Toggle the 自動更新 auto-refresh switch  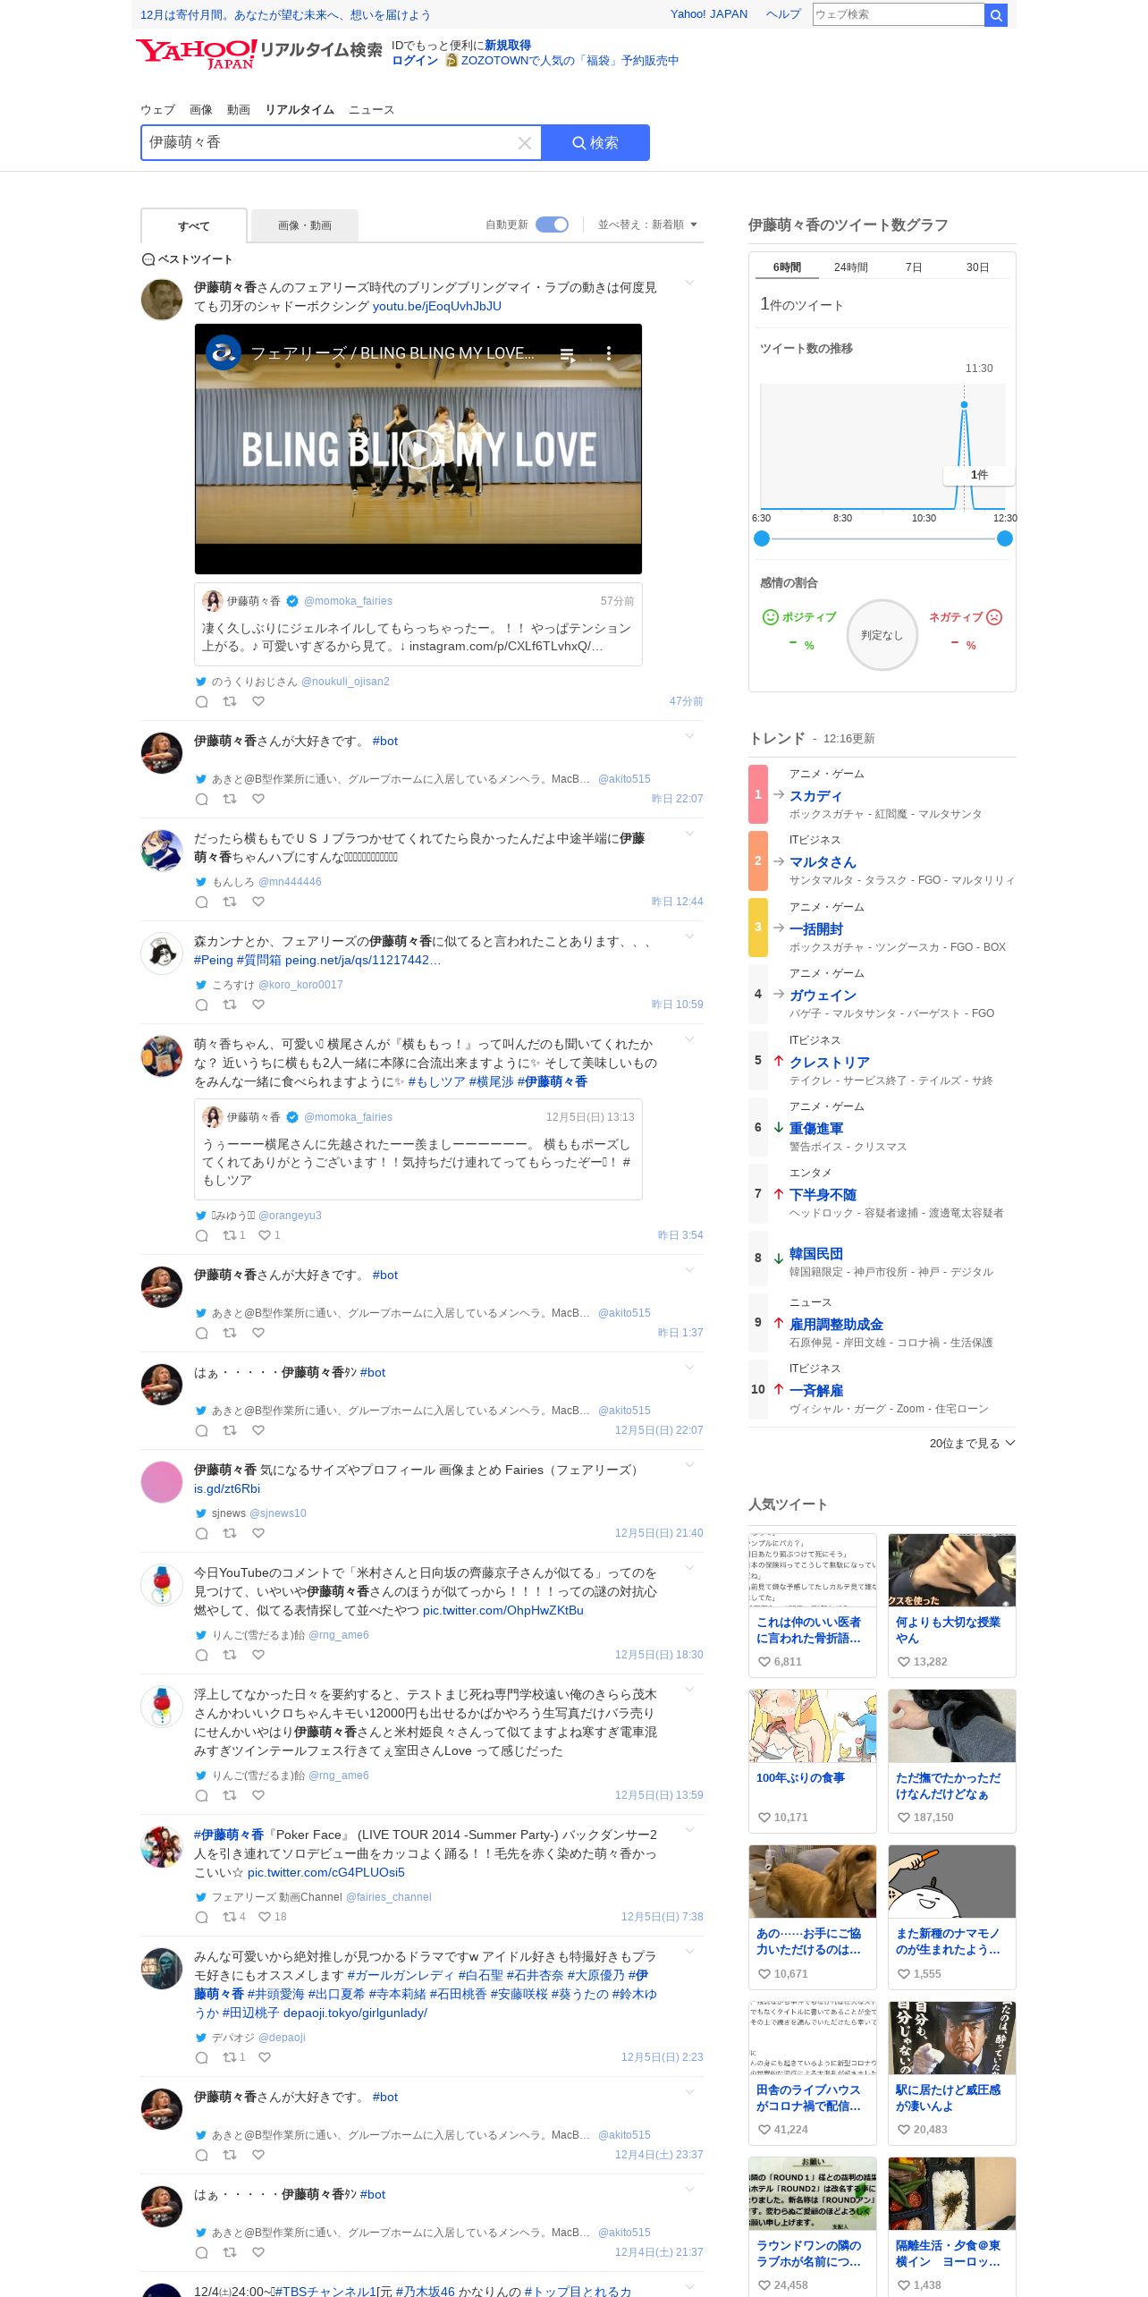pyautogui.click(x=552, y=225)
